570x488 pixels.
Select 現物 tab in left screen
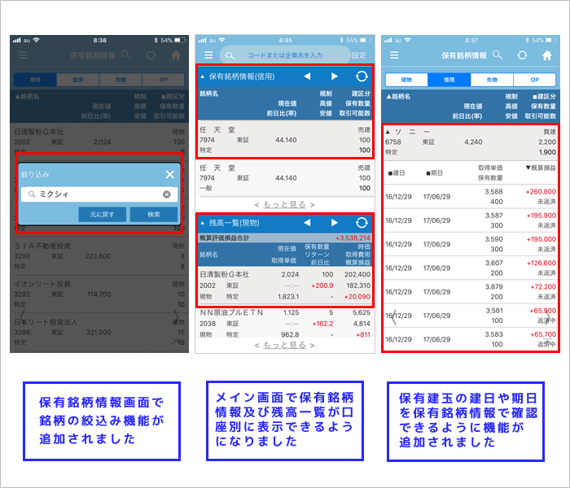(x=35, y=80)
